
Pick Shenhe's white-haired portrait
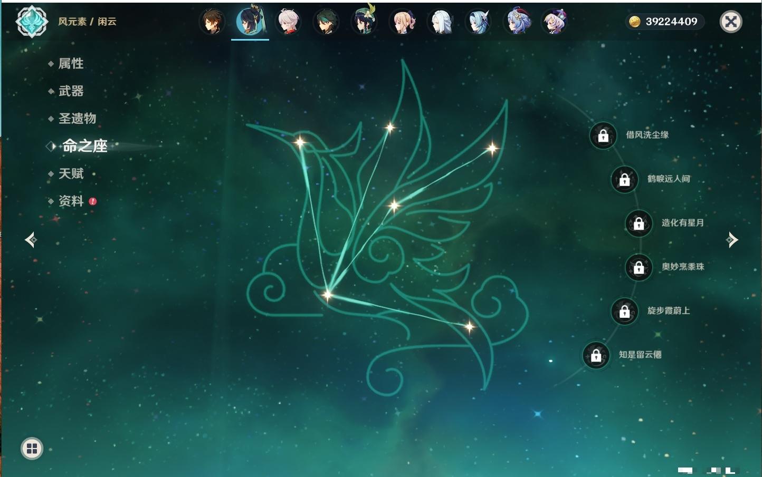click(x=440, y=22)
